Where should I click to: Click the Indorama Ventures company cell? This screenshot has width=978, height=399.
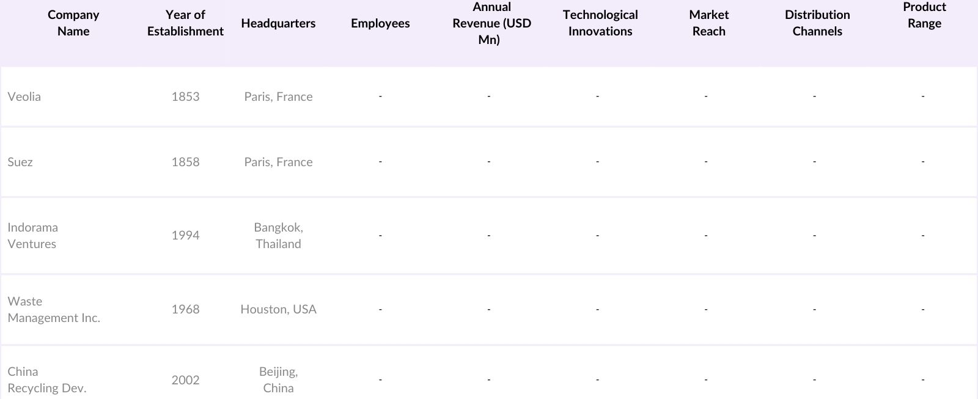tap(33, 235)
